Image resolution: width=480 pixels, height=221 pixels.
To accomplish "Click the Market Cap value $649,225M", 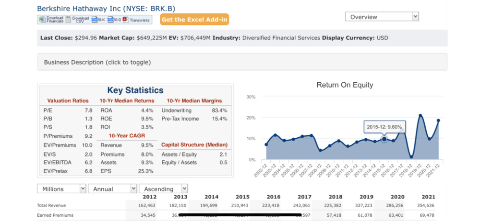I will (x=152, y=38).
